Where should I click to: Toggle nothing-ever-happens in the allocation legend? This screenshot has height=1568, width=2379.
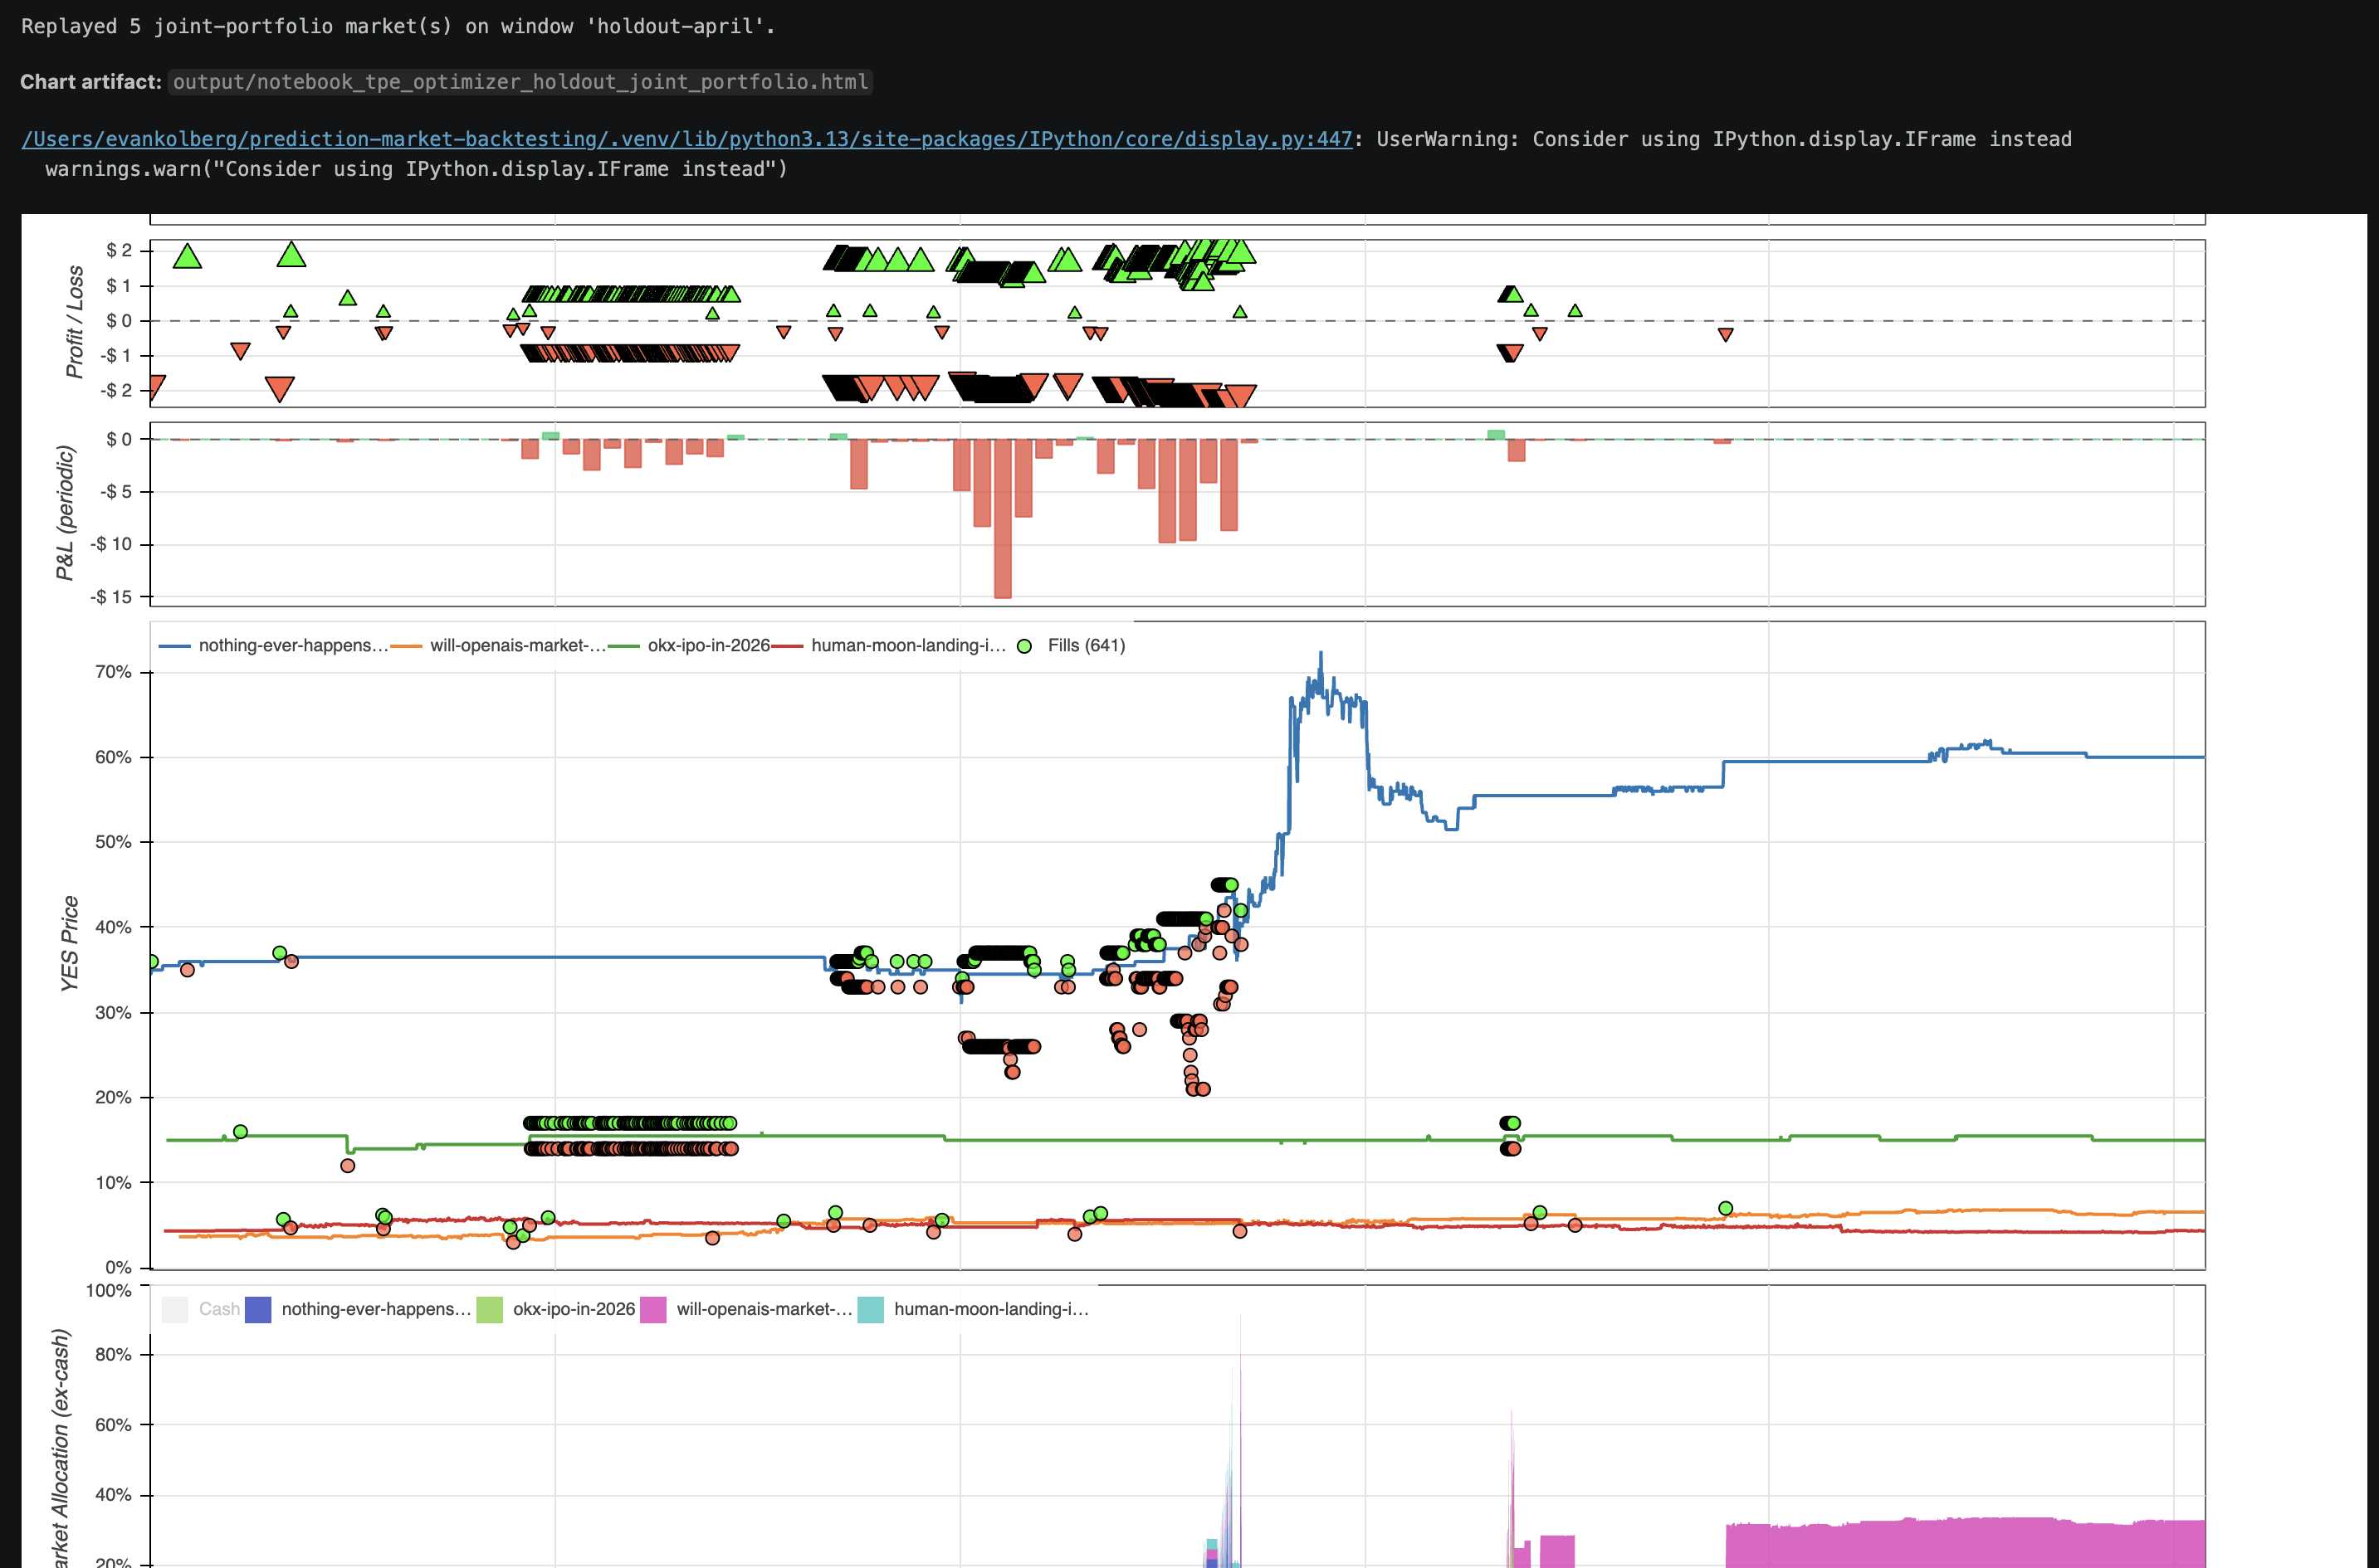click(x=370, y=1308)
